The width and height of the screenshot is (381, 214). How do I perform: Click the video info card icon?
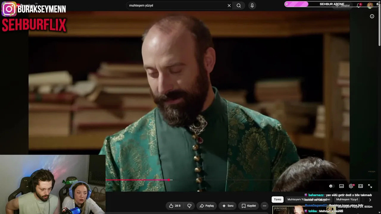(x=372, y=16)
